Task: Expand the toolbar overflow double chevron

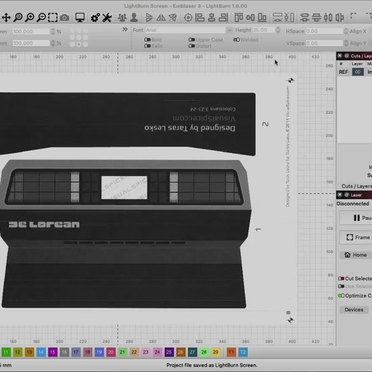Action: point(125,29)
